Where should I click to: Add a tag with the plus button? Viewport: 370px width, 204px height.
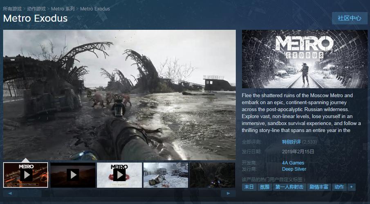(x=351, y=187)
